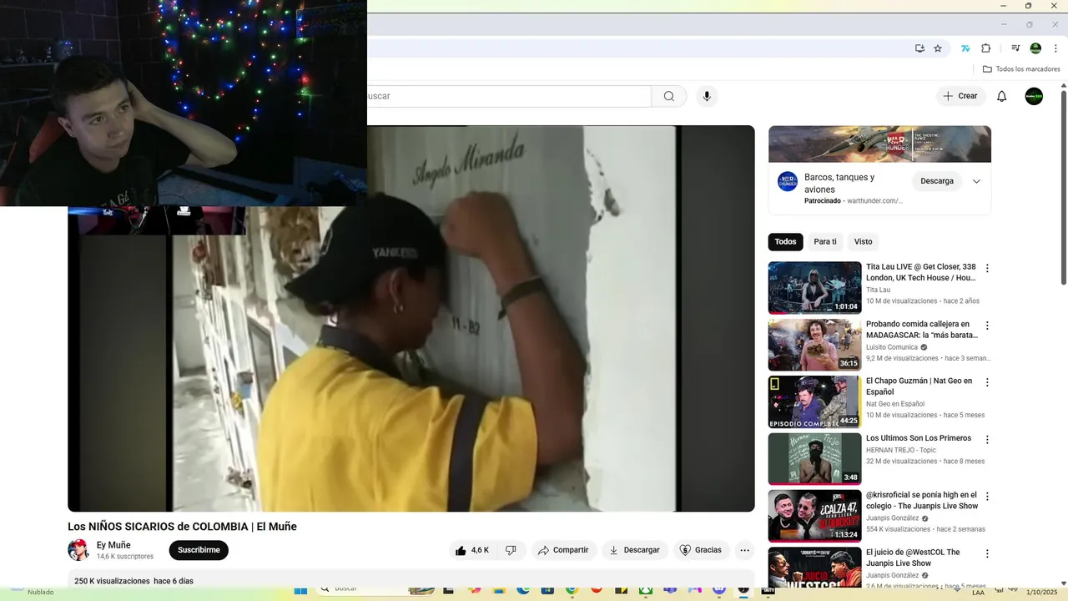Click the Crear create button

tap(960, 96)
